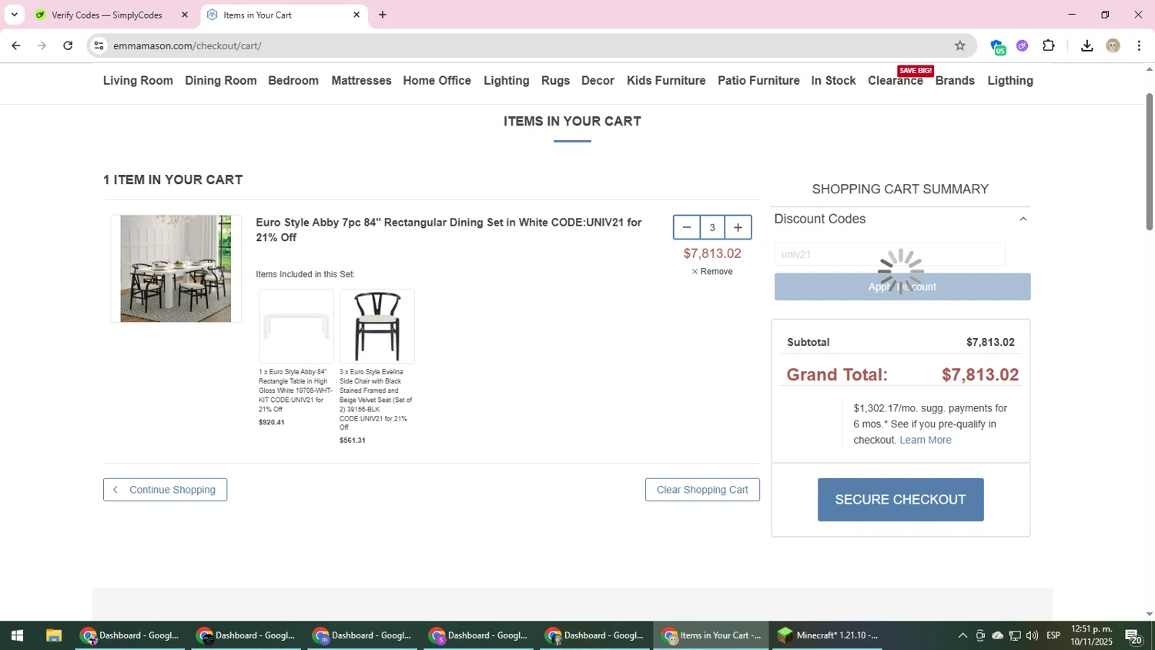
Task: Open the Clearance menu item
Action: [x=895, y=81]
